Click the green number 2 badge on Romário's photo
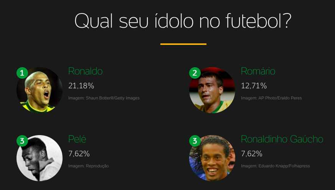Viewport: 335px width, 190px height. [195, 73]
